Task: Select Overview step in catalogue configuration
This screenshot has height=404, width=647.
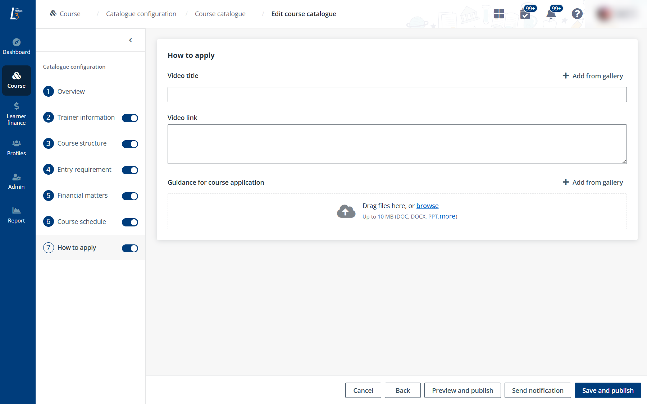Action: [x=71, y=92]
